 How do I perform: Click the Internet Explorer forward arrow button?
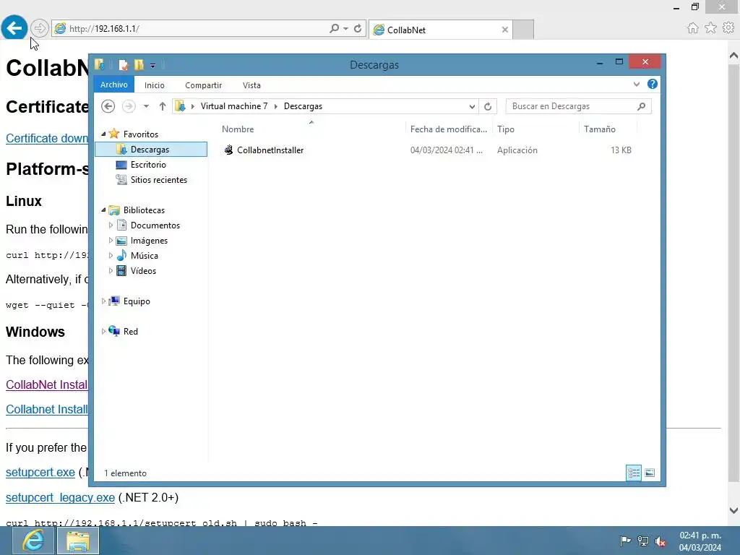pyautogui.click(x=40, y=28)
